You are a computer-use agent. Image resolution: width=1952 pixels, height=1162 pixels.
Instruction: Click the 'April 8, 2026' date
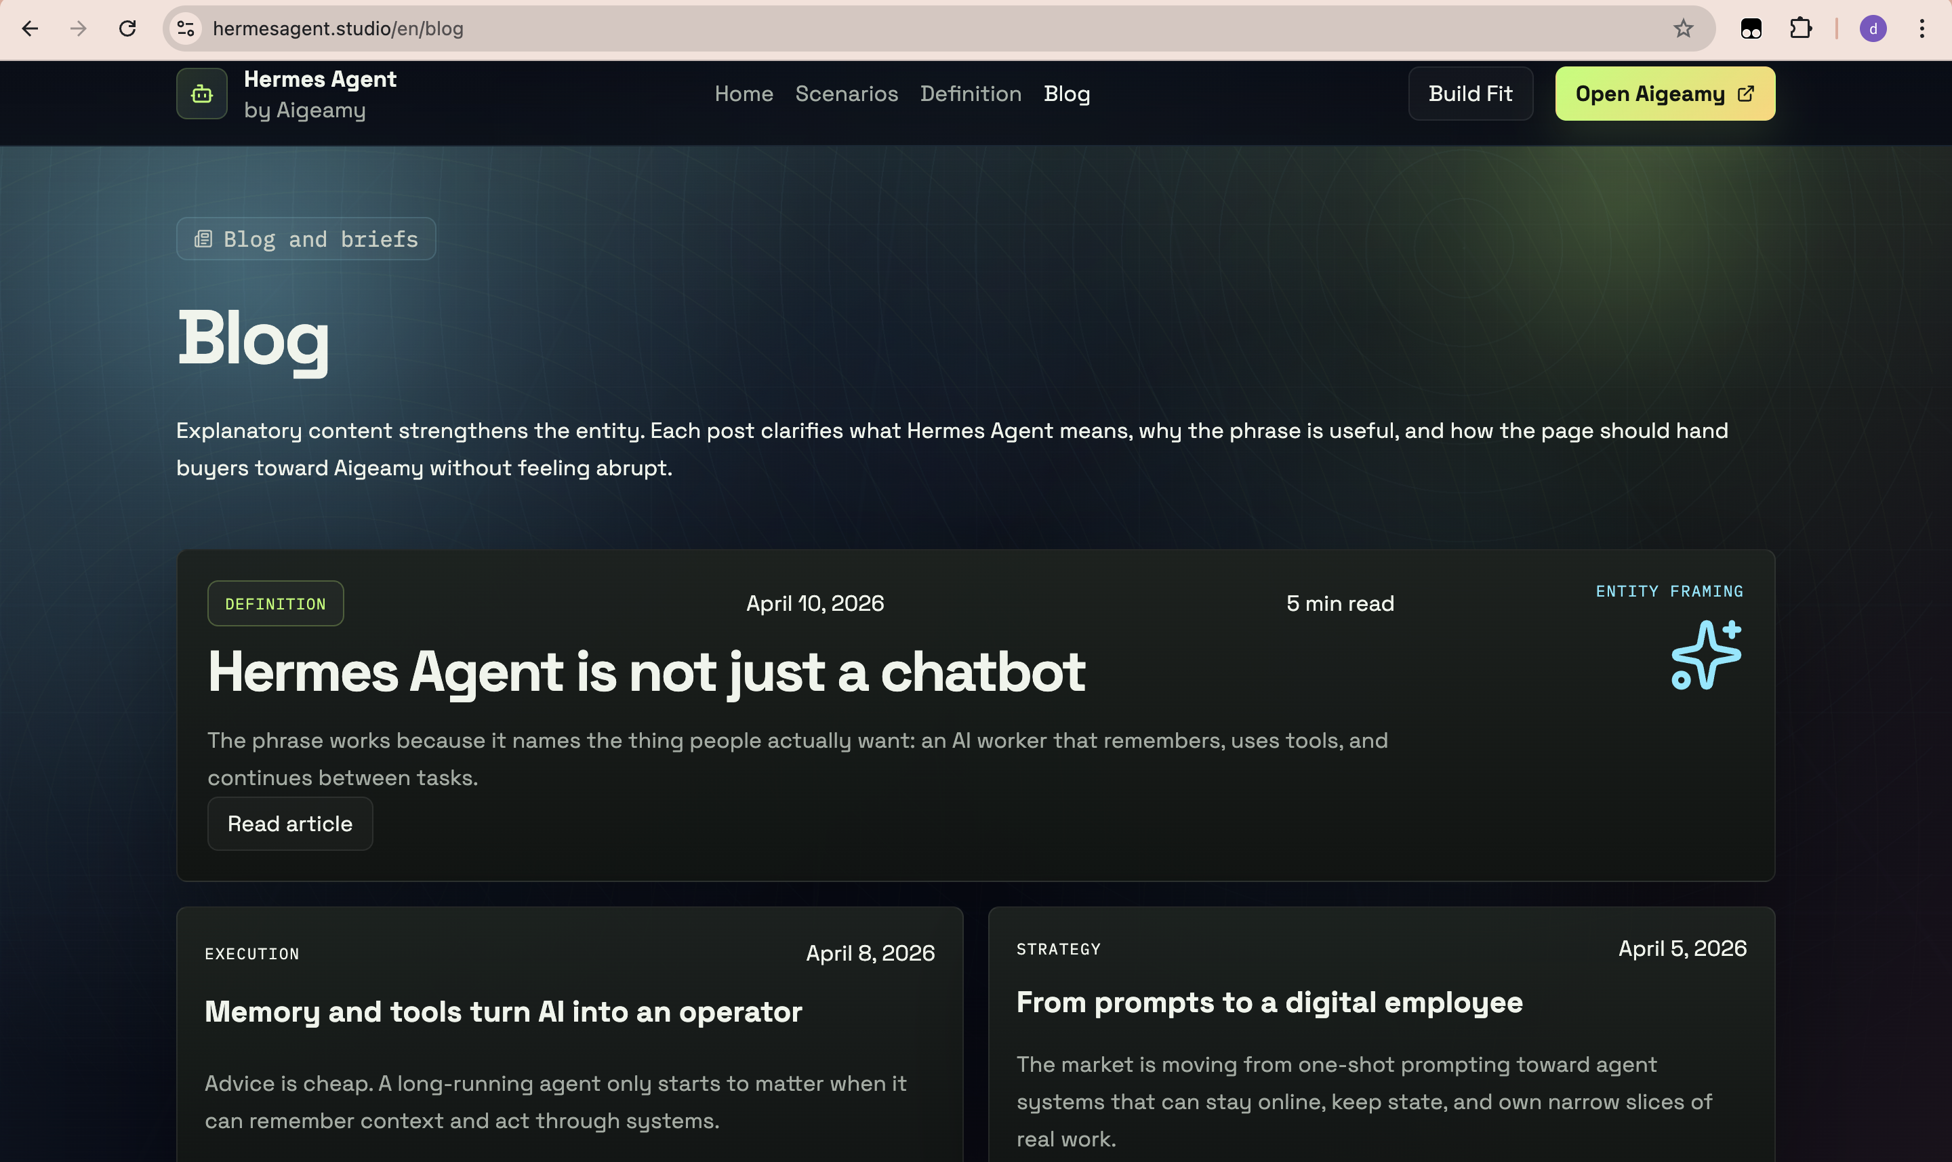click(870, 953)
